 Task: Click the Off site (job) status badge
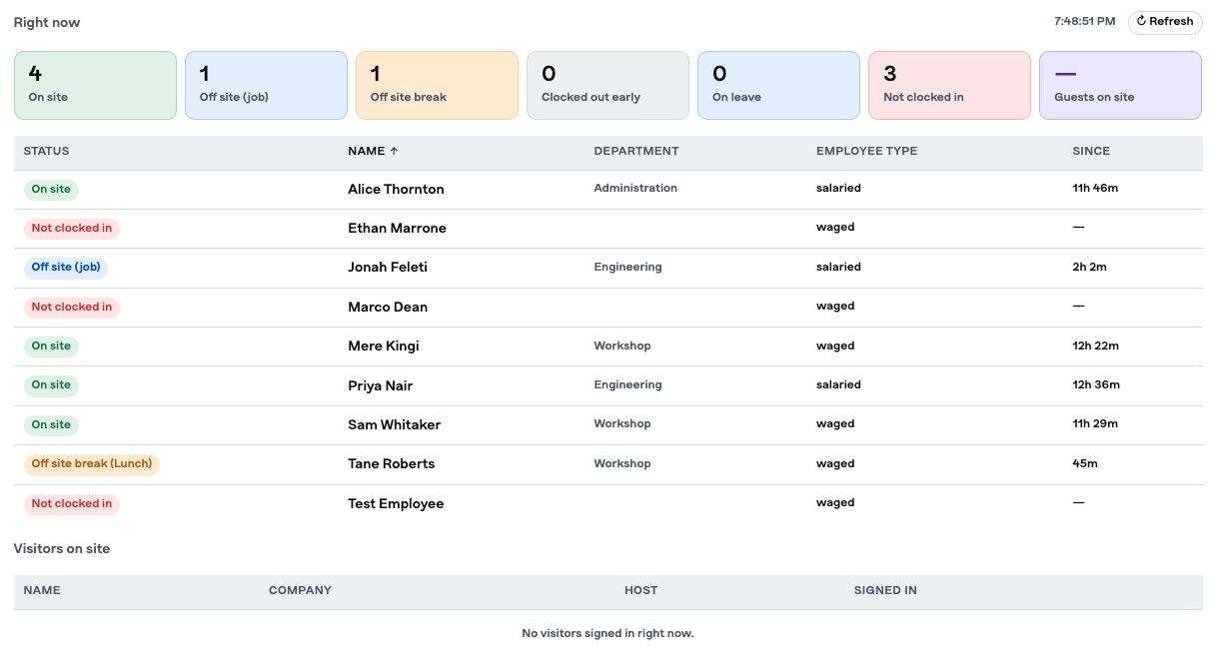click(x=66, y=268)
